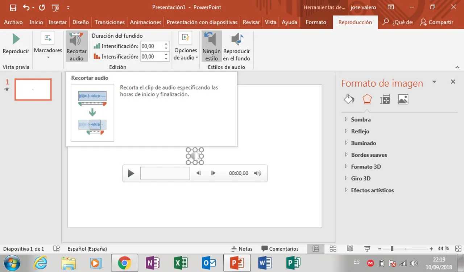
Task: Enable Reproducir en el fondo
Action: click(236, 46)
